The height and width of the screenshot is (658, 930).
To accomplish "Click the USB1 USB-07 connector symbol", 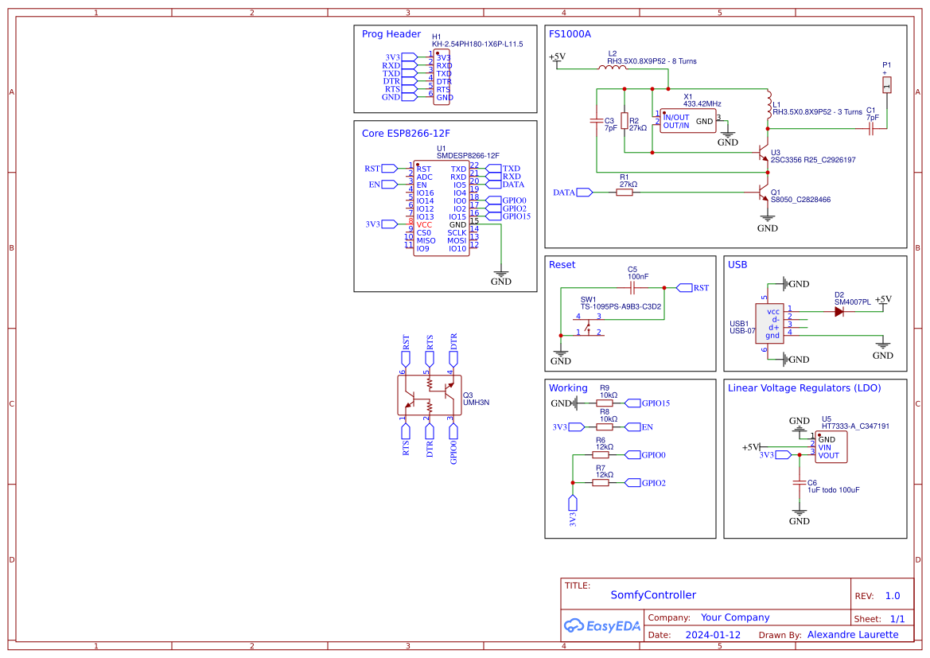I will coord(769,324).
